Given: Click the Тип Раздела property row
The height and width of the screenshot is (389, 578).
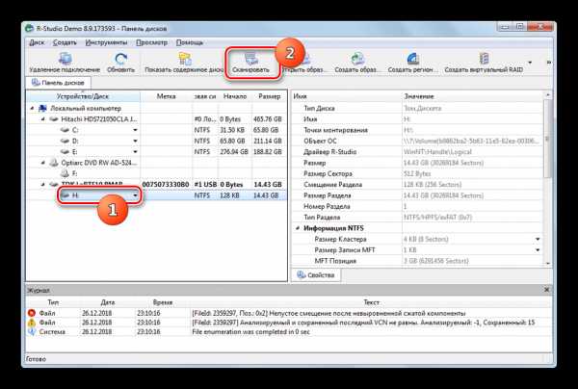Looking at the screenshot, I should 418,218.
